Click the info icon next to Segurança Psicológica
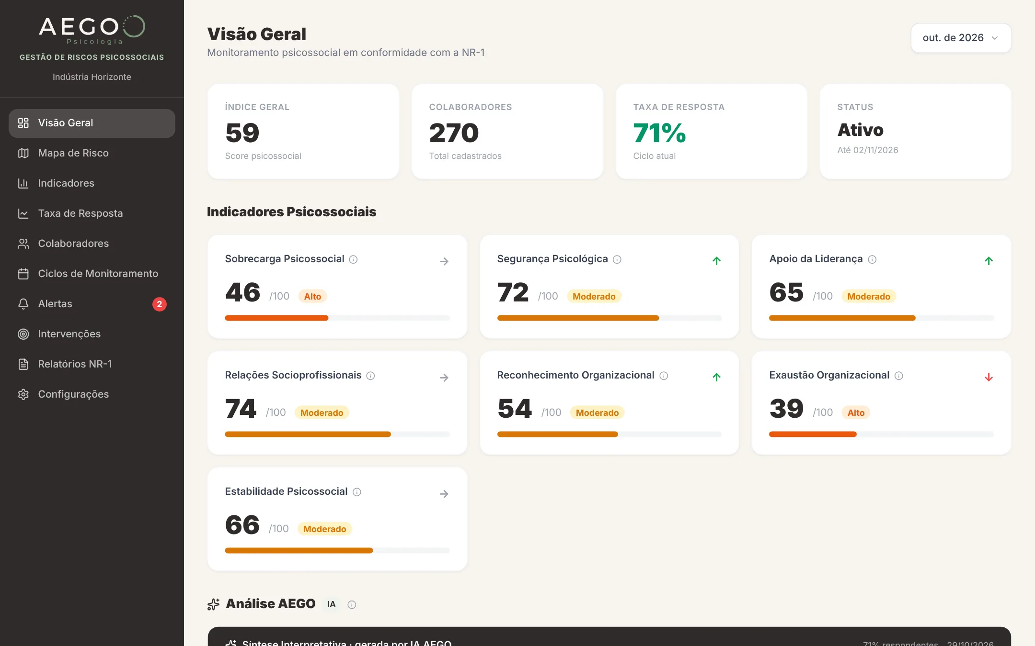The image size is (1035, 646). [x=617, y=259]
